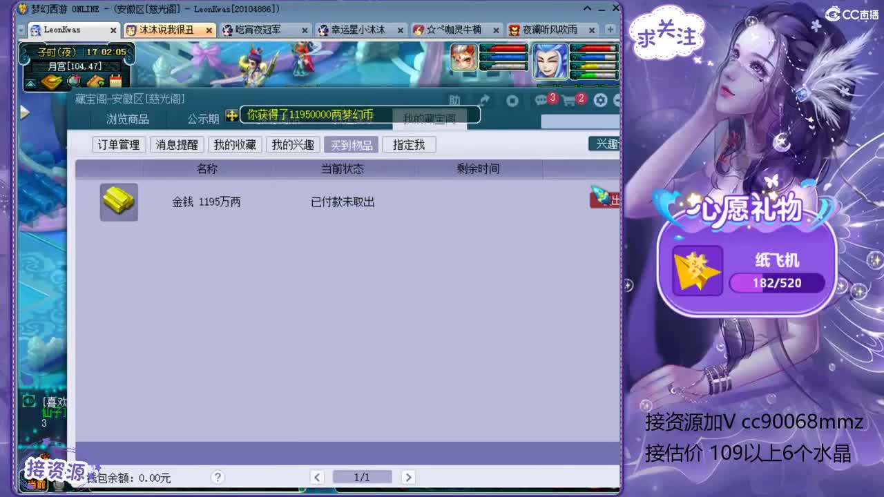Click the search input field in header

[x=580, y=121]
